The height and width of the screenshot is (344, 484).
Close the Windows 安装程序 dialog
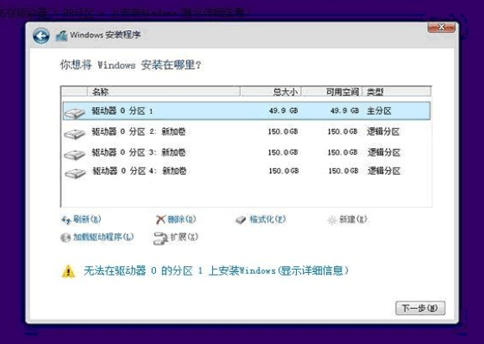(441, 28)
